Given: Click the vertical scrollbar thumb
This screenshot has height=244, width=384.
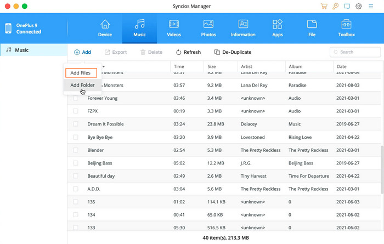Looking at the screenshot, I should pyautogui.click(x=382, y=169).
